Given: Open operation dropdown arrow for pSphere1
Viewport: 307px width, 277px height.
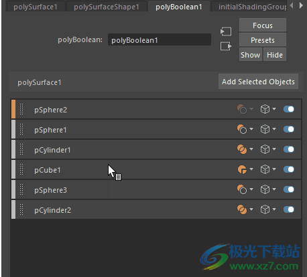Looking at the screenshot, I should [x=251, y=129].
